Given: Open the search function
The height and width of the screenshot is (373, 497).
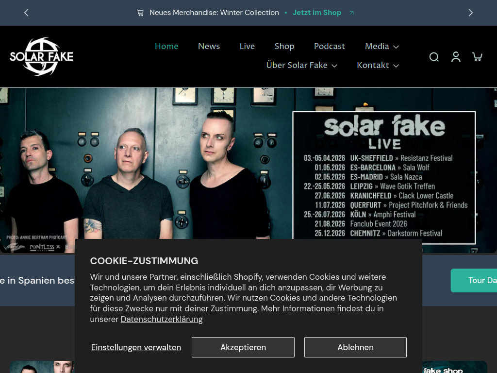Looking at the screenshot, I should click(434, 57).
